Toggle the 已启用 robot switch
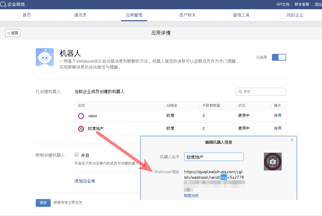The image size is (322, 216). (x=279, y=57)
